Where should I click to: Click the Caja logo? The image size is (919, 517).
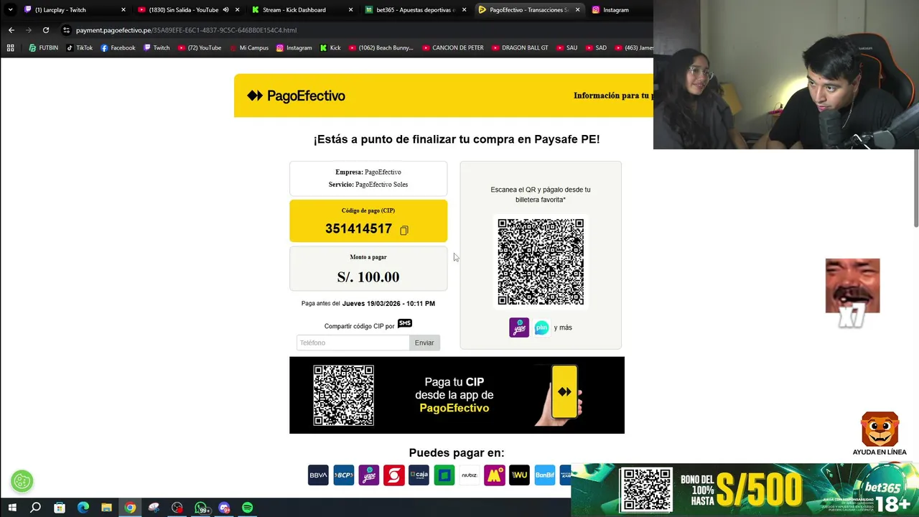(x=419, y=475)
